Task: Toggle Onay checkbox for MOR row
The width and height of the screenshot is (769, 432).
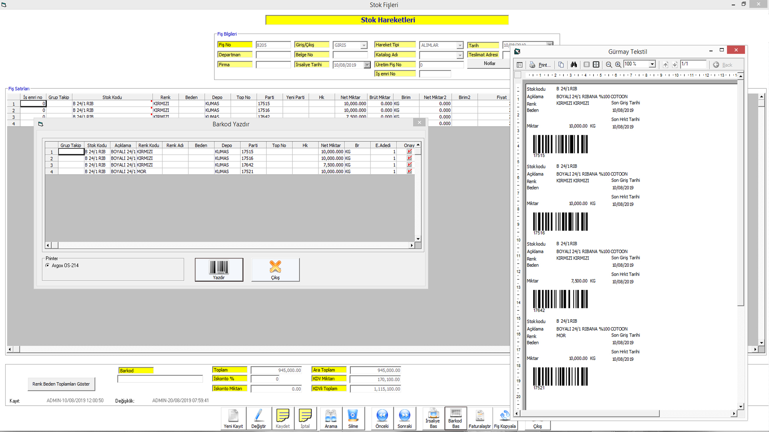Action: [x=409, y=172]
